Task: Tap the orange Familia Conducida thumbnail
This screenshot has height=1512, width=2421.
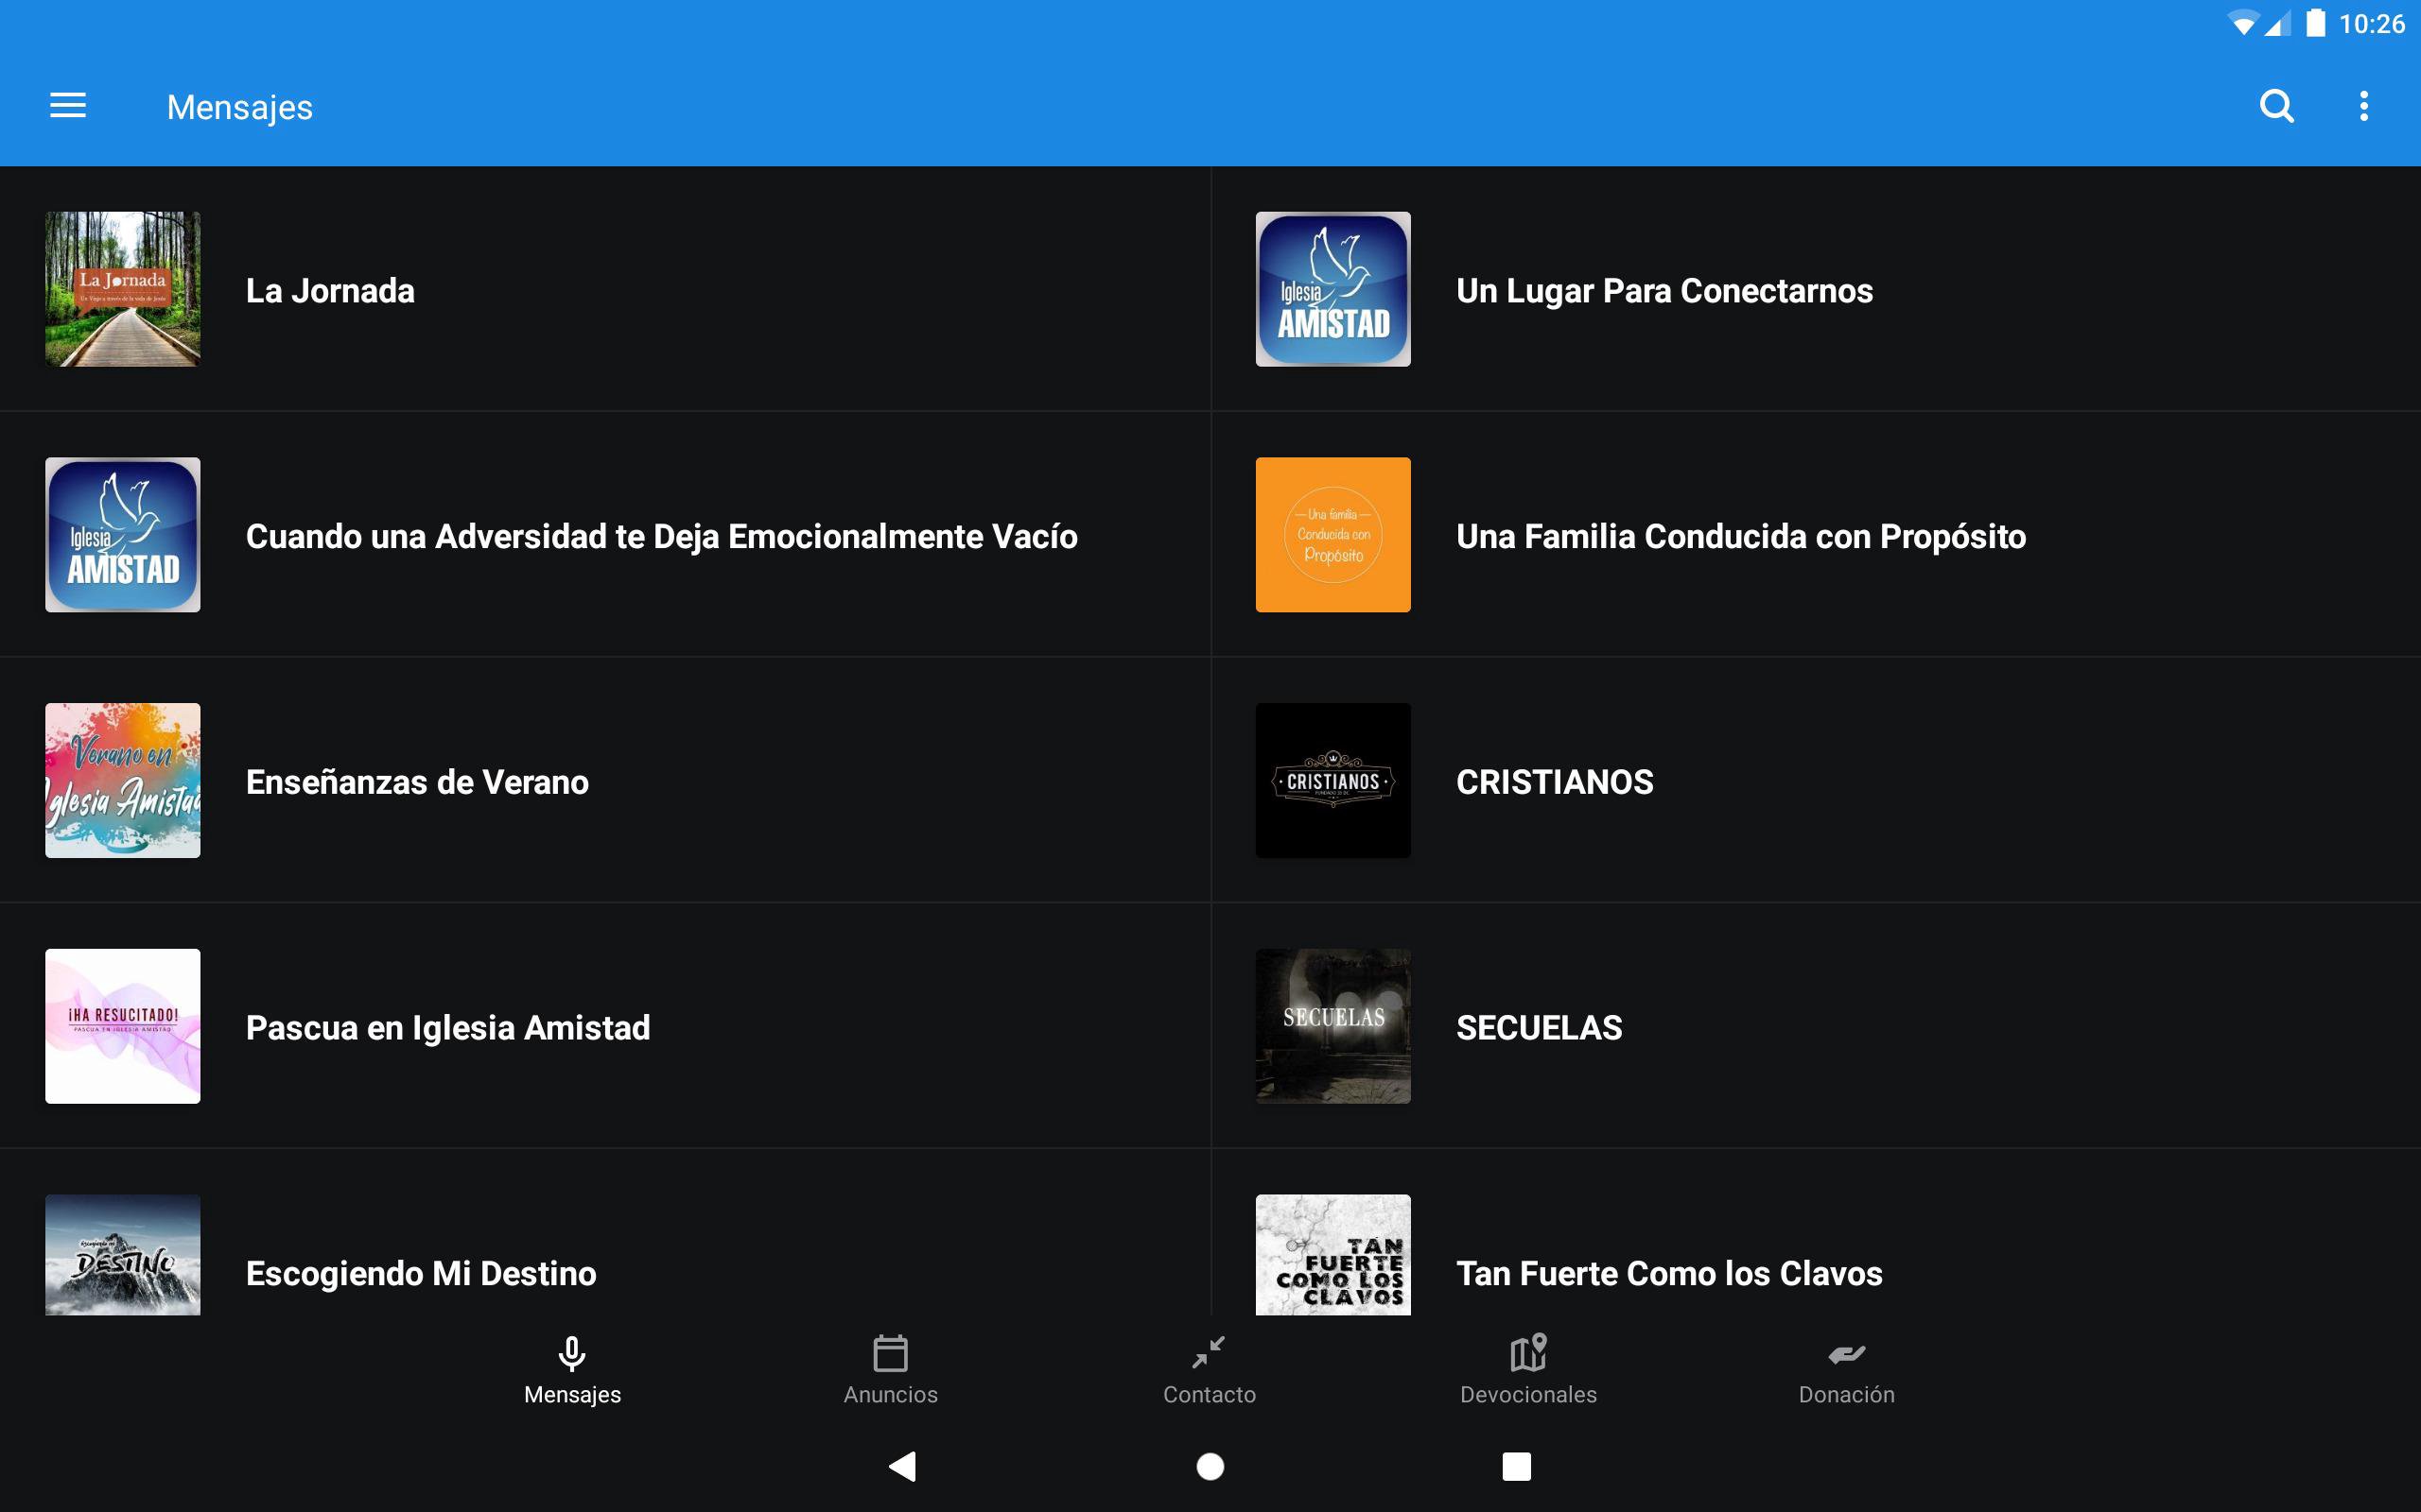Action: click(1332, 535)
